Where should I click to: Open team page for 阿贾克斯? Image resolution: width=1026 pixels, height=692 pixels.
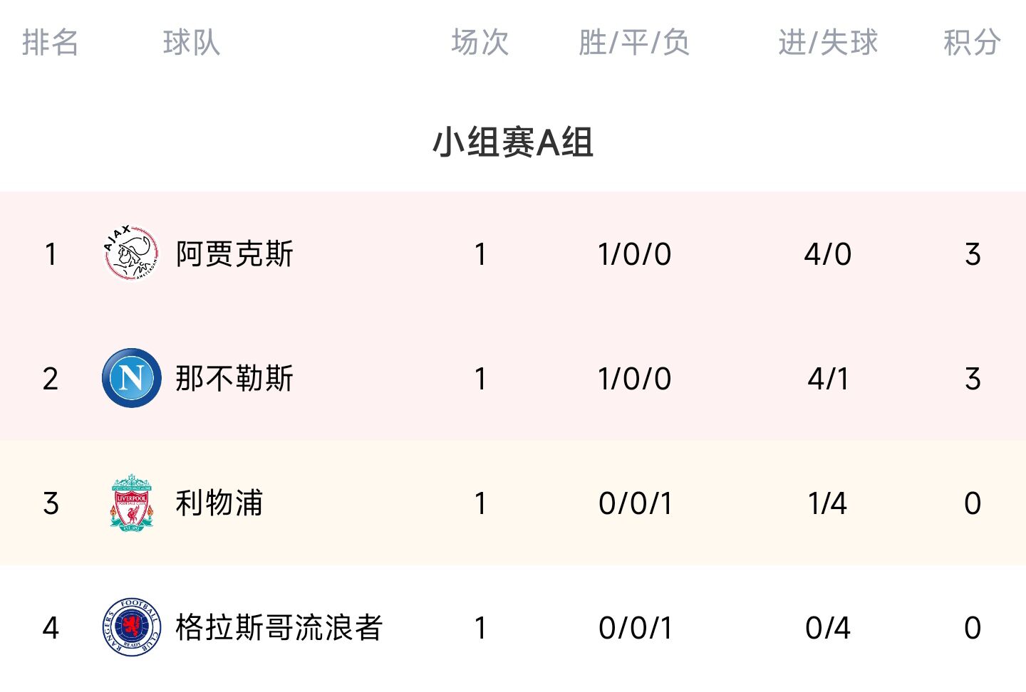click(234, 254)
